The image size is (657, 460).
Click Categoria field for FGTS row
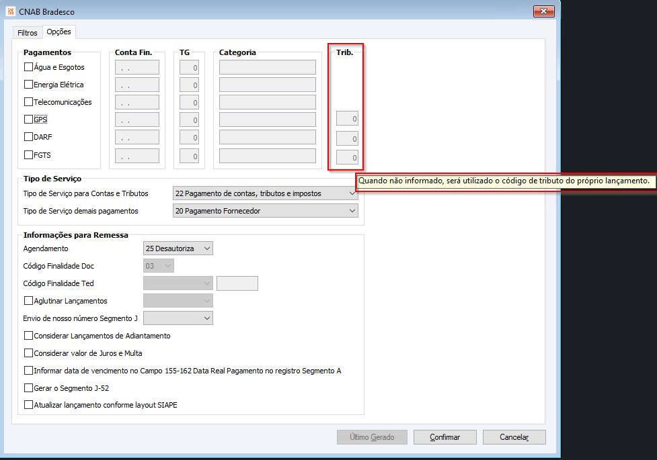268,156
